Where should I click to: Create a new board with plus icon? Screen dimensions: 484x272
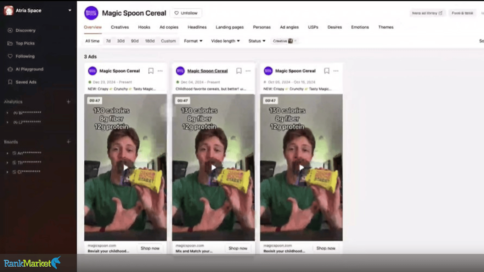click(x=68, y=142)
